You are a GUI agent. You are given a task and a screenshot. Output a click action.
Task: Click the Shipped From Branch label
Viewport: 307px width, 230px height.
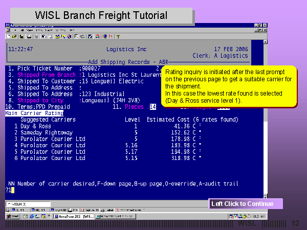coord(47,75)
